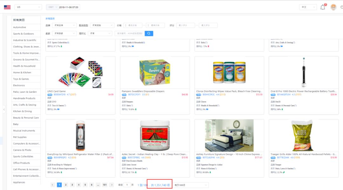Select the Home & Kitchen category
The width and height of the screenshot is (343, 190).
point(22,72)
